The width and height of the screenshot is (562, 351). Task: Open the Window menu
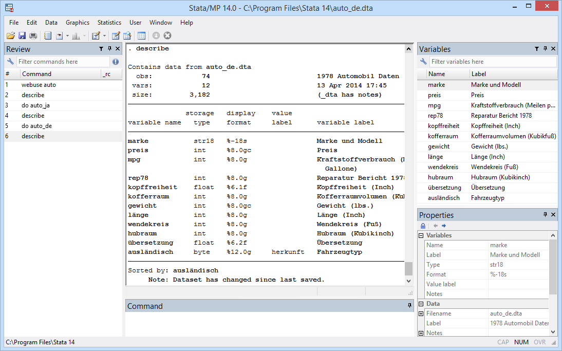click(x=161, y=23)
